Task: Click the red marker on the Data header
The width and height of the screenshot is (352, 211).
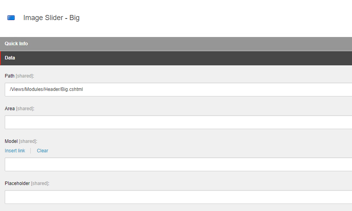Action: point(0,58)
